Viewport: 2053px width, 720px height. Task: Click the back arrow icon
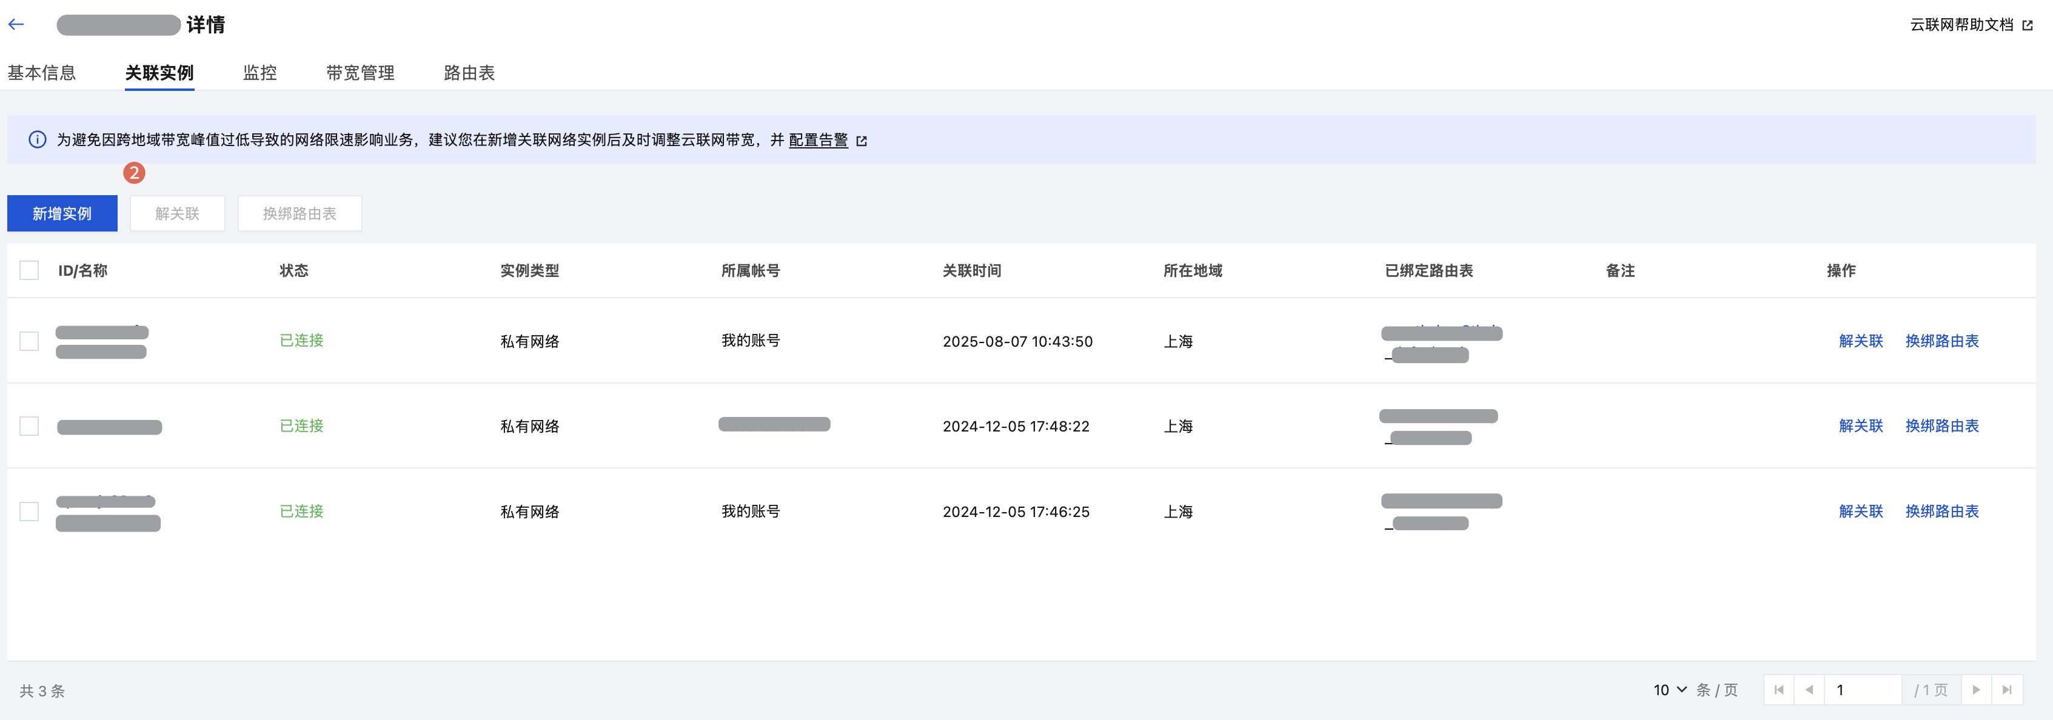pos(16,25)
